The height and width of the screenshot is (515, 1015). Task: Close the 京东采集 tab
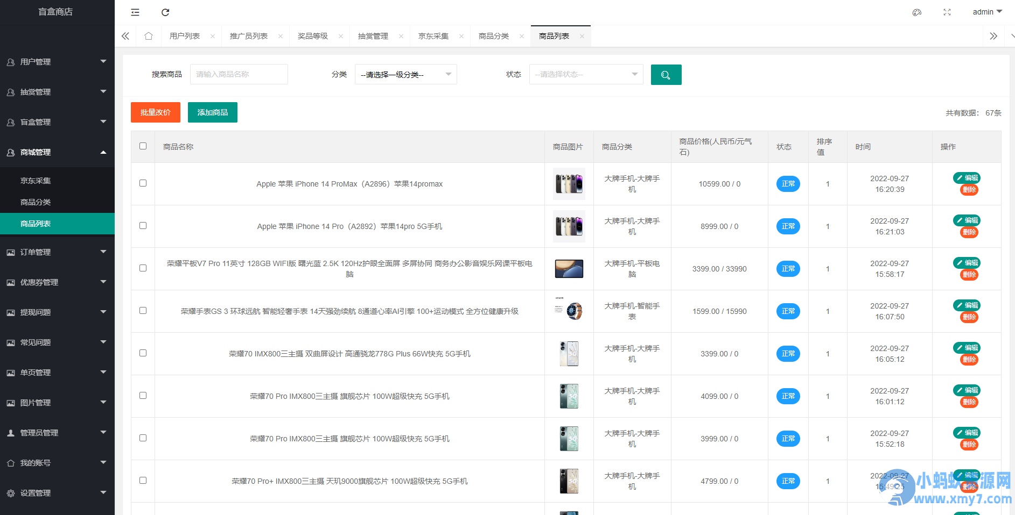click(461, 37)
